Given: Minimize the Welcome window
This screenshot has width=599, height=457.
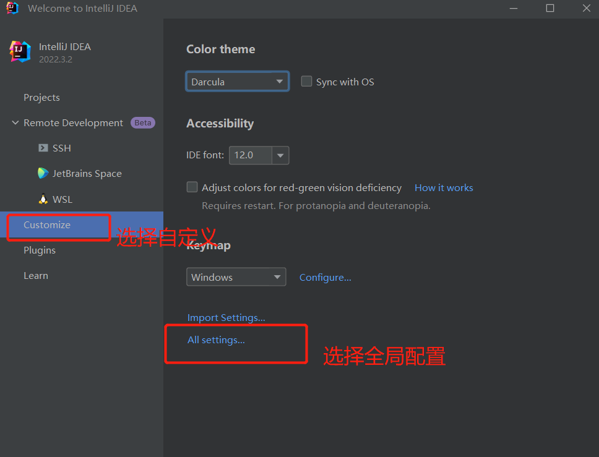Looking at the screenshot, I should click(514, 9).
